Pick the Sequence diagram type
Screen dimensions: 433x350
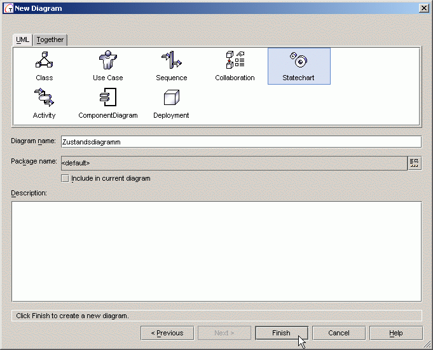click(x=171, y=61)
